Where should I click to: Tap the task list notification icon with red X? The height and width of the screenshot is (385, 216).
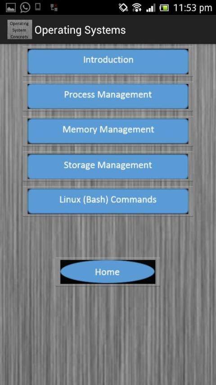54,7
